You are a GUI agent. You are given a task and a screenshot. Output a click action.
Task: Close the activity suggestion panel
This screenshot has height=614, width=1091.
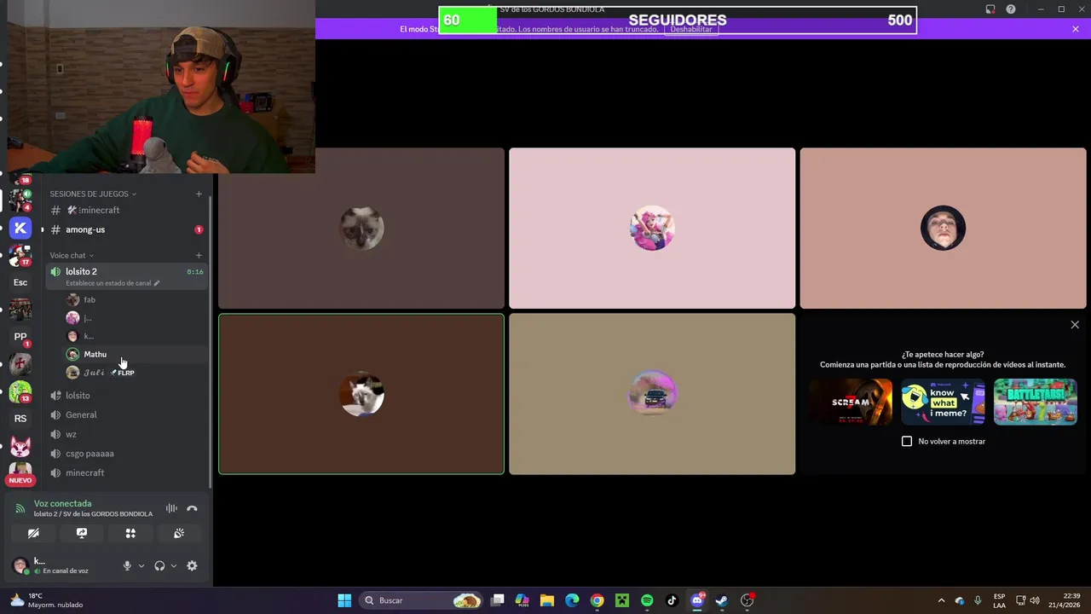(1075, 325)
